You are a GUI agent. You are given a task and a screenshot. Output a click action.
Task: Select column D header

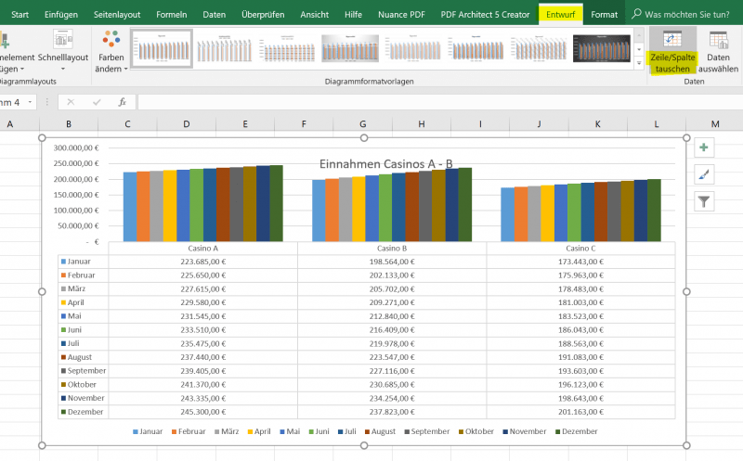[187, 124]
